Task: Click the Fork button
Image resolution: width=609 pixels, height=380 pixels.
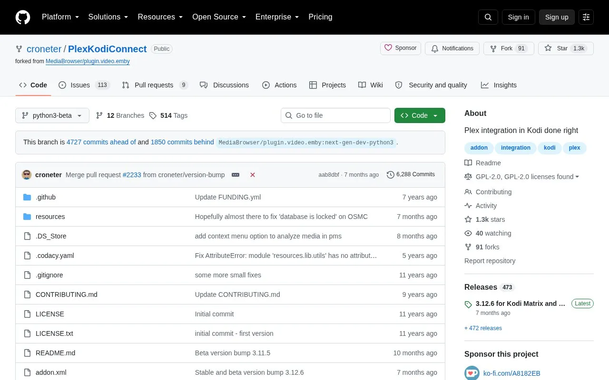Action: [509, 48]
